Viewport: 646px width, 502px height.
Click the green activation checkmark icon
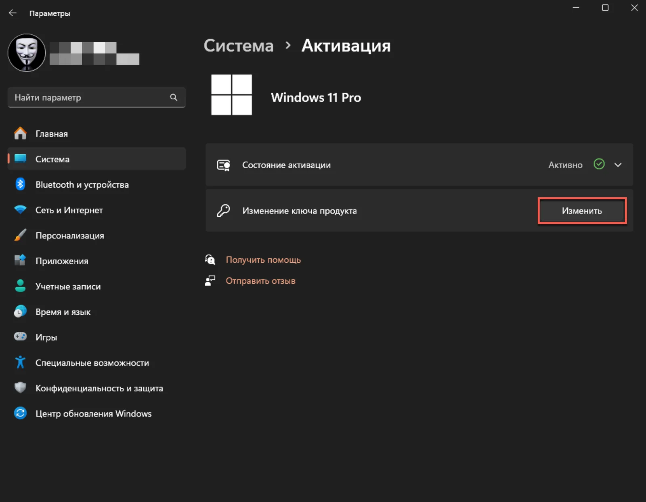(599, 164)
